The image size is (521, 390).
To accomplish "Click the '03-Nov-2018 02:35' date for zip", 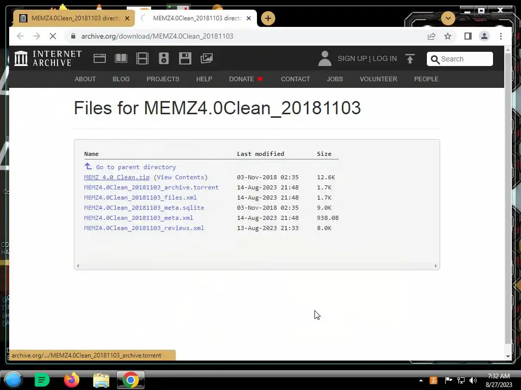I will [x=268, y=177].
